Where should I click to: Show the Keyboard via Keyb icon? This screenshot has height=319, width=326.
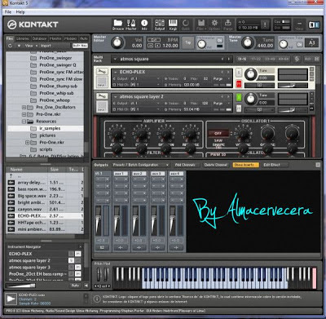pos(173,24)
